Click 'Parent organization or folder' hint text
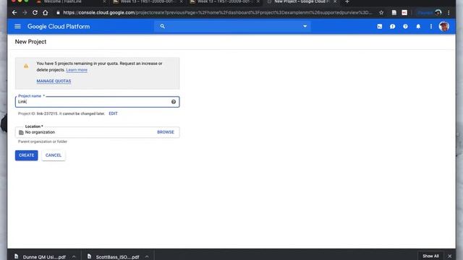The height and width of the screenshot is (260, 463). (x=43, y=142)
